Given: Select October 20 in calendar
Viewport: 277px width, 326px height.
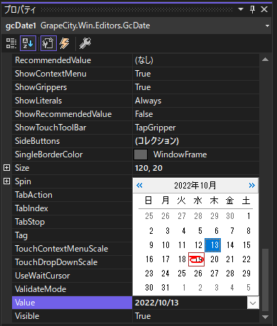Looking at the screenshot, I should pyautogui.click(x=214, y=259).
